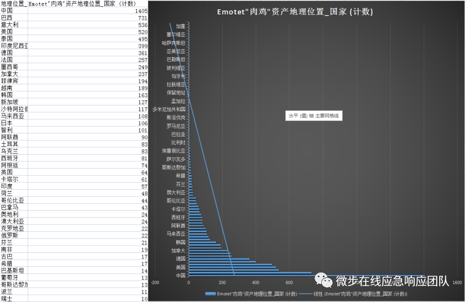Select the 印度 table cell

14,187
